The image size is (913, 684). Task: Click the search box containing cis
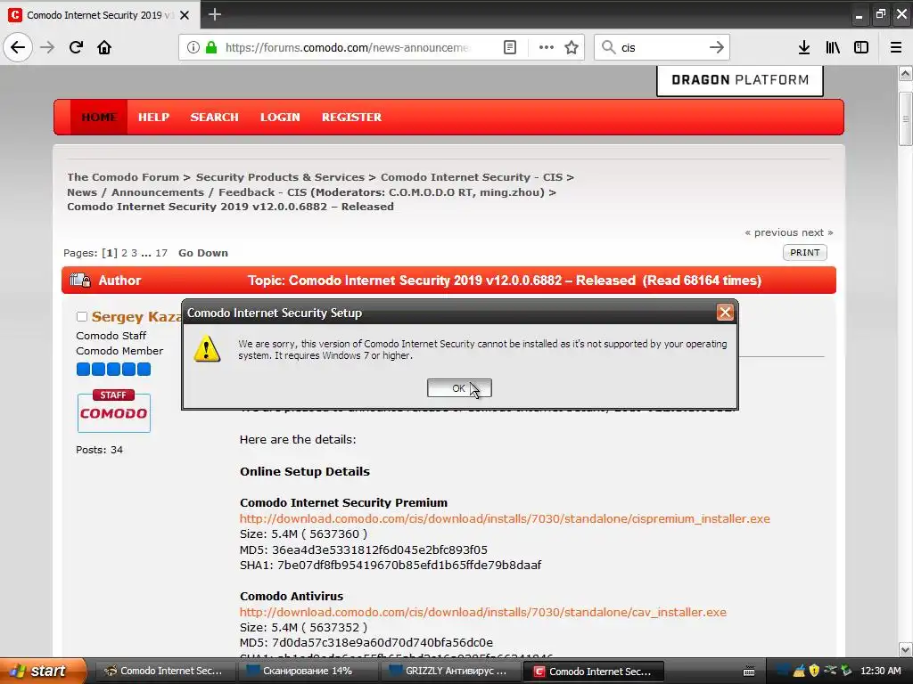tap(662, 47)
